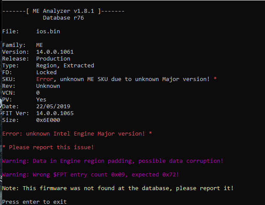This screenshot has width=265, height=205.
Task: Click the Locked FD value
Action: click(46, 72)
